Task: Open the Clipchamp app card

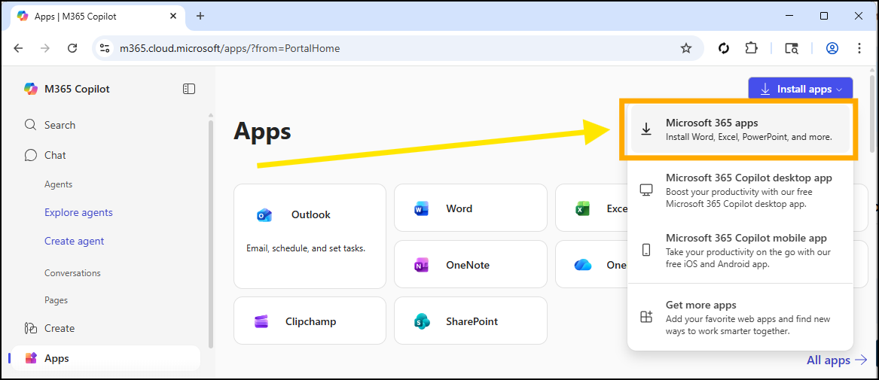Action: [310, 321]
